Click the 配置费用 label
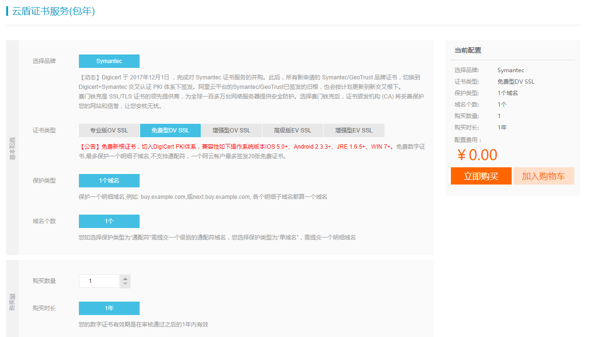The width and height of the screenshot is (591, 337). (x=469, y=140)
